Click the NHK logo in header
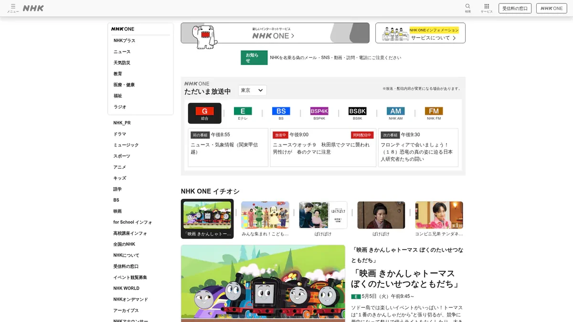 tap(33, 8)
